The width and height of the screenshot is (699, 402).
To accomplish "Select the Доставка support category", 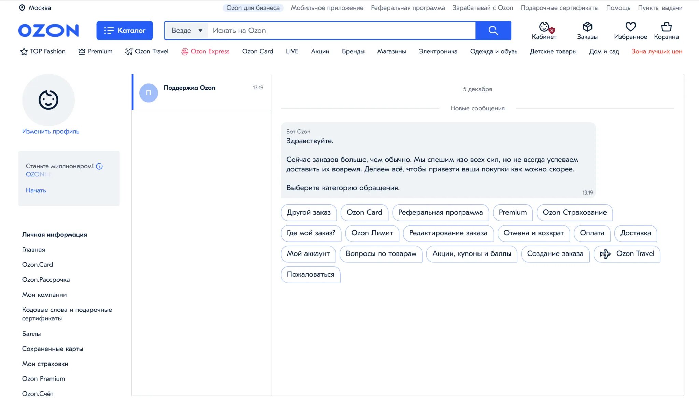I will (x=635, y=233).
